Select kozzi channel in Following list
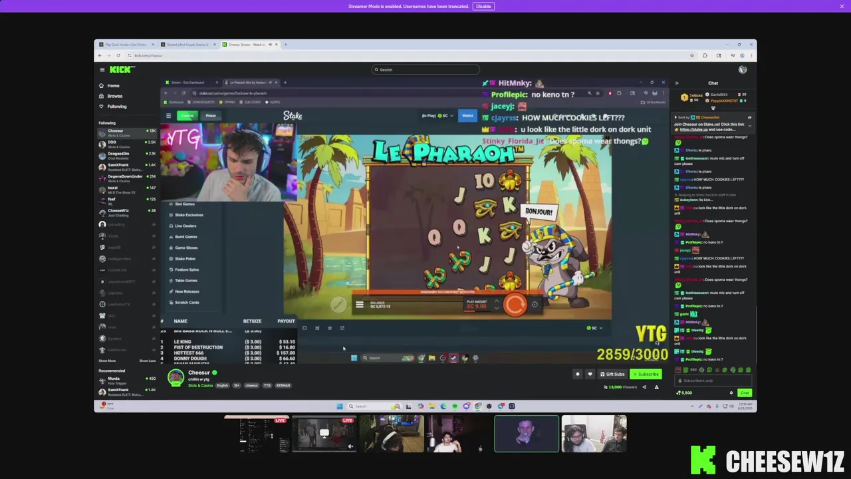 tap(126, 189)
